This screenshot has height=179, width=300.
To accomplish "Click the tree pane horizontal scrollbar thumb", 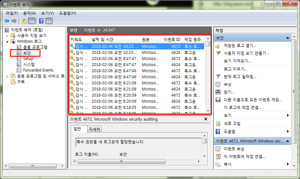I will tap(33, 166).
